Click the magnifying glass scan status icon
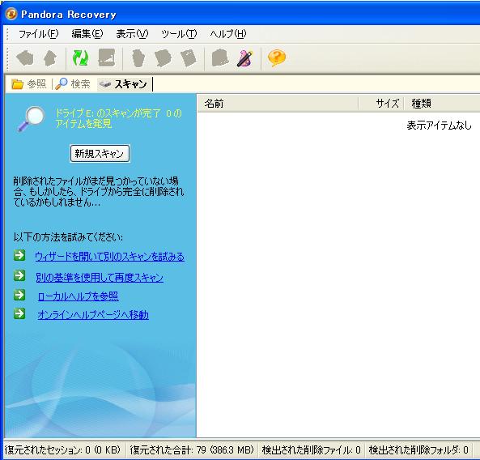Image resolution: width=480 pixels, height=460 pixels. coord(32,119)
